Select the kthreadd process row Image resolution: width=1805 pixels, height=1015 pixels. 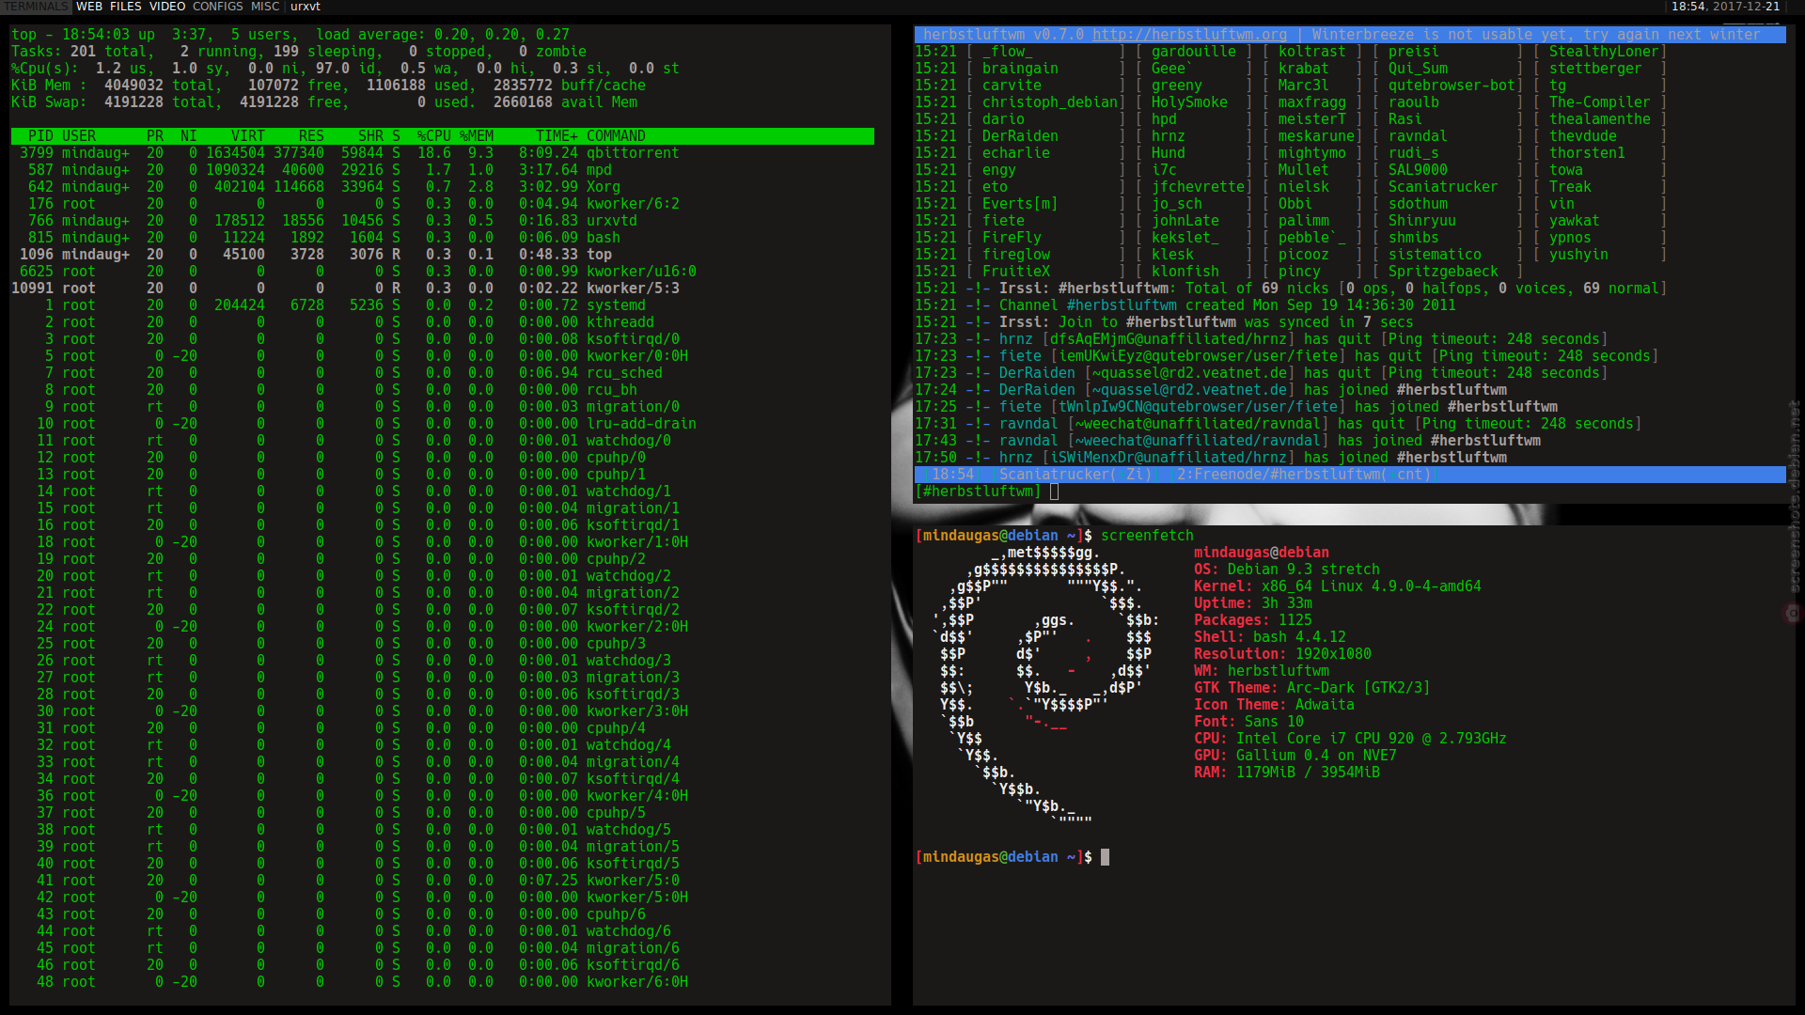tap(442, 322)
